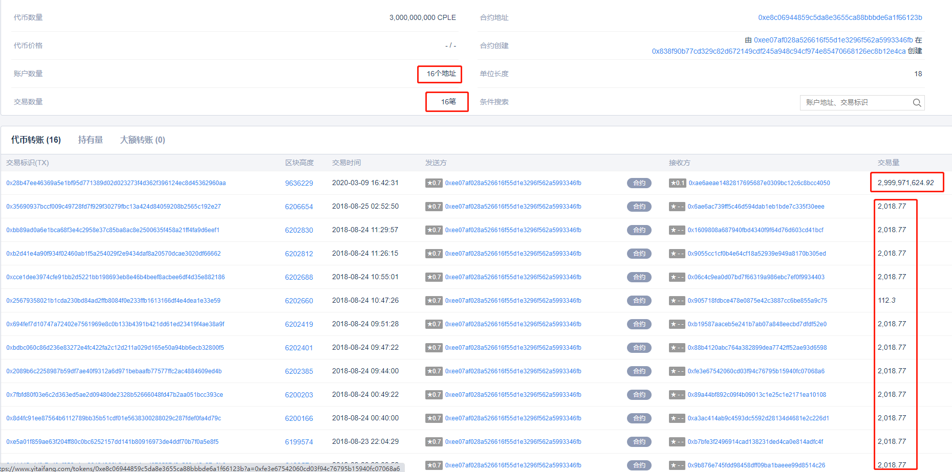
Task: Click the ★-- badge beside receiver 0x905718fdbce
Action: [x=677, y=301]
